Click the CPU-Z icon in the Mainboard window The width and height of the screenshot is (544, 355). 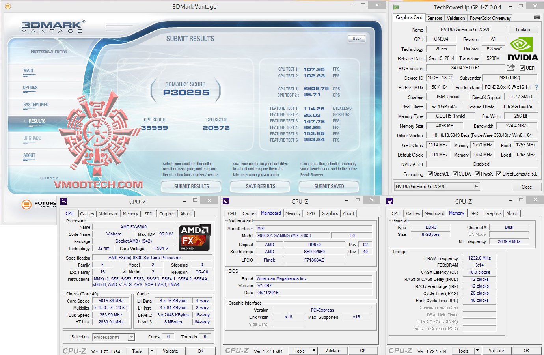point(226,201)
